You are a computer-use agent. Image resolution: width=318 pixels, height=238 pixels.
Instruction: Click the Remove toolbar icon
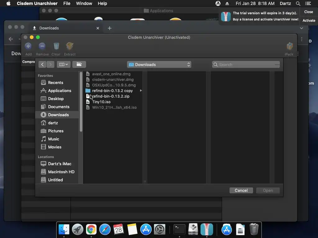tap(42, 46)
